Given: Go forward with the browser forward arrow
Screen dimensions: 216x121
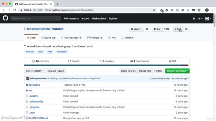Looking at the screenshot, I should [x=9, y=10].
